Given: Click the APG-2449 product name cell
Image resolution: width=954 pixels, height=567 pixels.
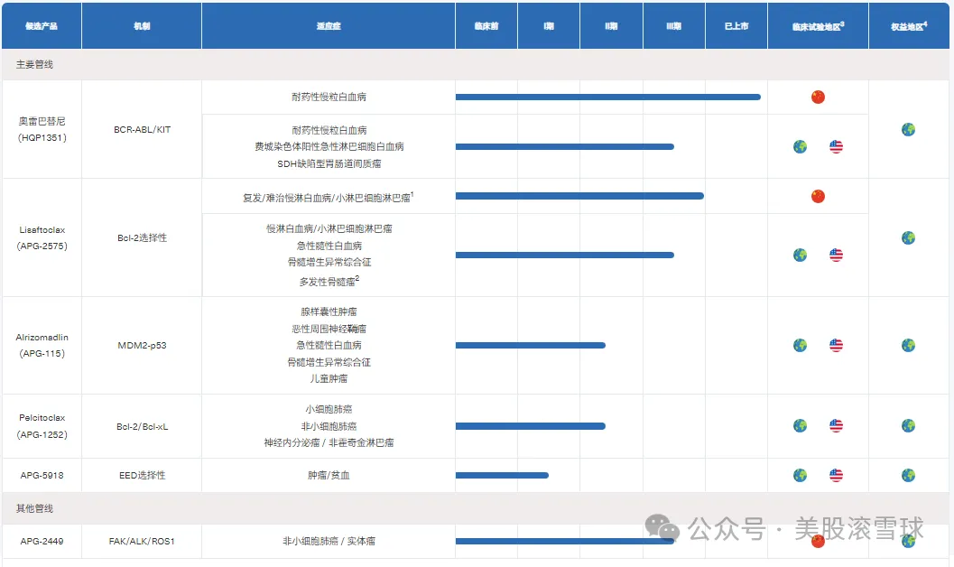Looking at the screenshot, I should (42, 541).
